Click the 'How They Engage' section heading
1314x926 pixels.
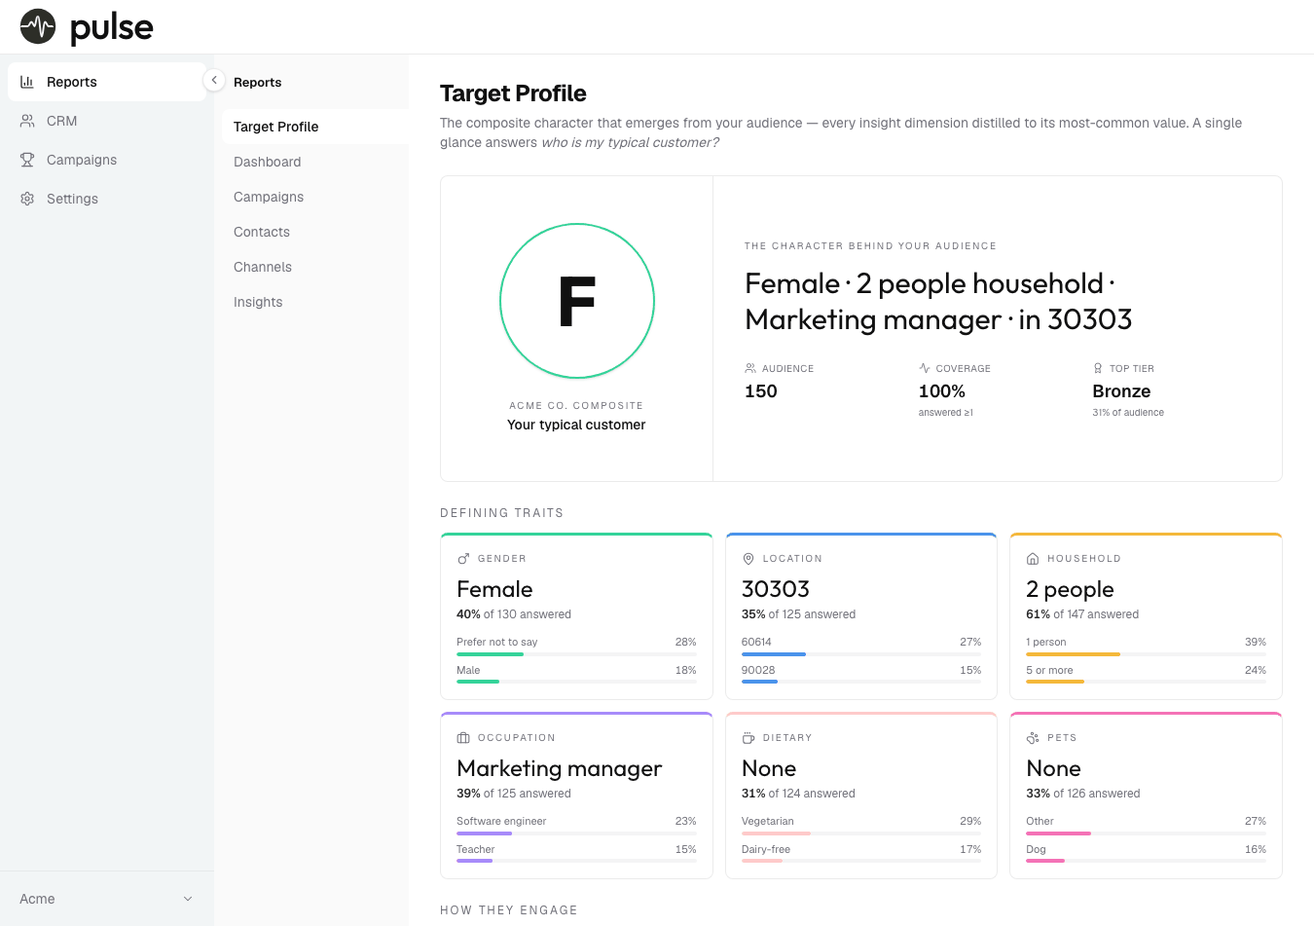coord(509,910)
